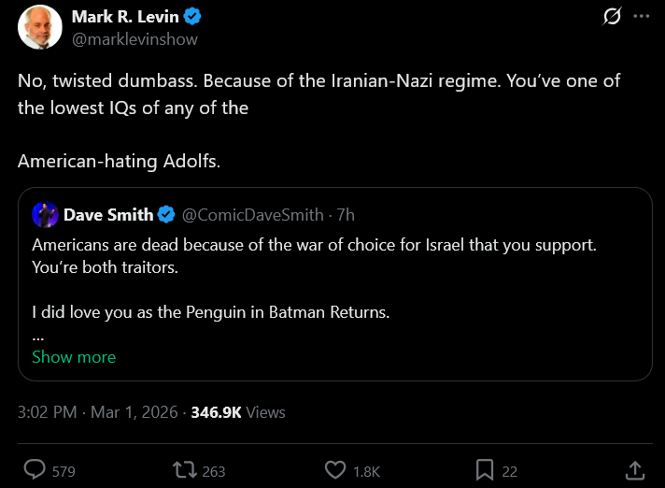Open the Mark R. Levin display name
The image size is (665, 488).
127,17
